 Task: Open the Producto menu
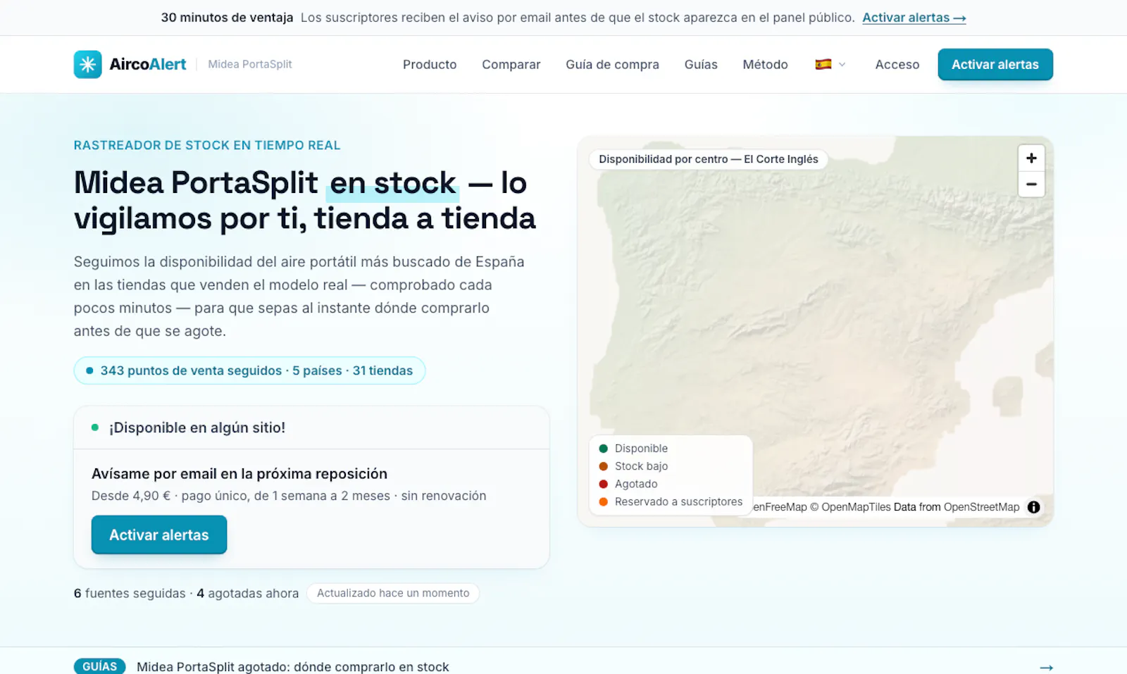[430, 64]
